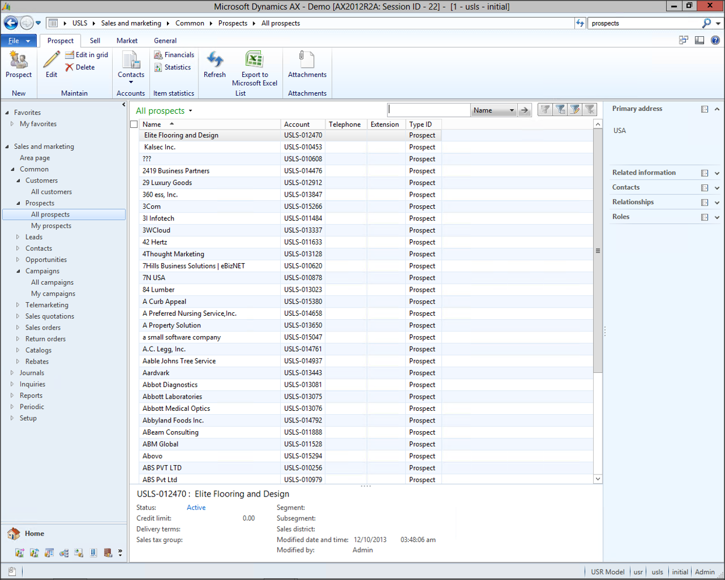Screen dimensions: 725x580
Task: Open Edit in grid mode
Action: pyautogui.click(x=86, y=55)
